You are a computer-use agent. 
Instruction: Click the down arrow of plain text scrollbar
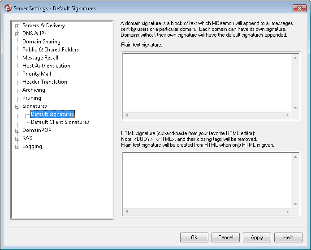(x=295, y=108)
